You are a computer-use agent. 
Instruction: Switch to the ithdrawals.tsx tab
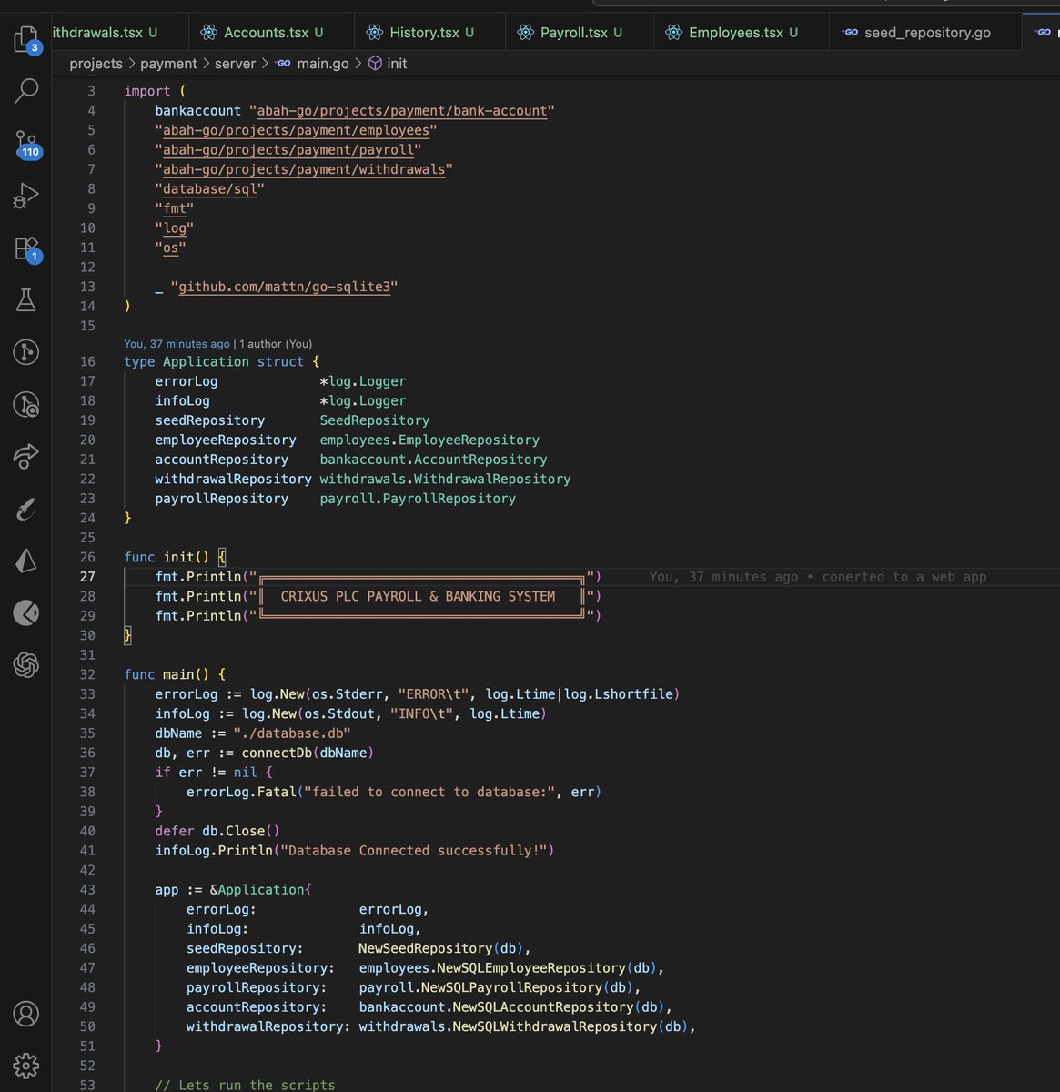(x=105, y=32)
